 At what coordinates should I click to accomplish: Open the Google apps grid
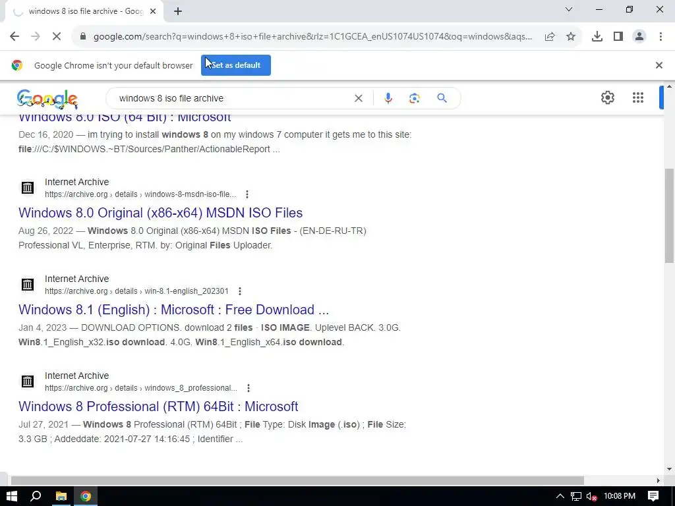tap(638, 98)
